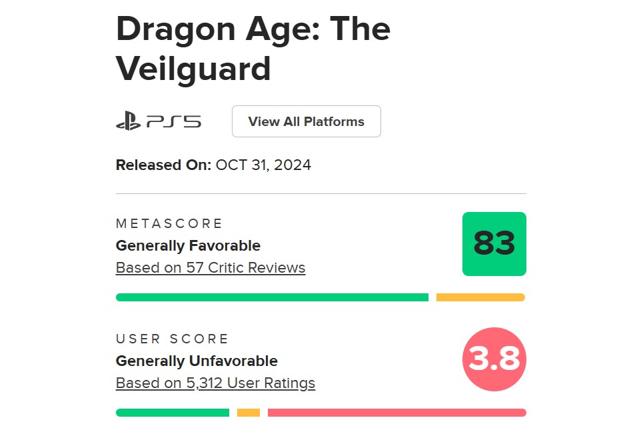Click the Generally Unfavorable text
Screen dimensions: 639x424
(x=197, y=361)
